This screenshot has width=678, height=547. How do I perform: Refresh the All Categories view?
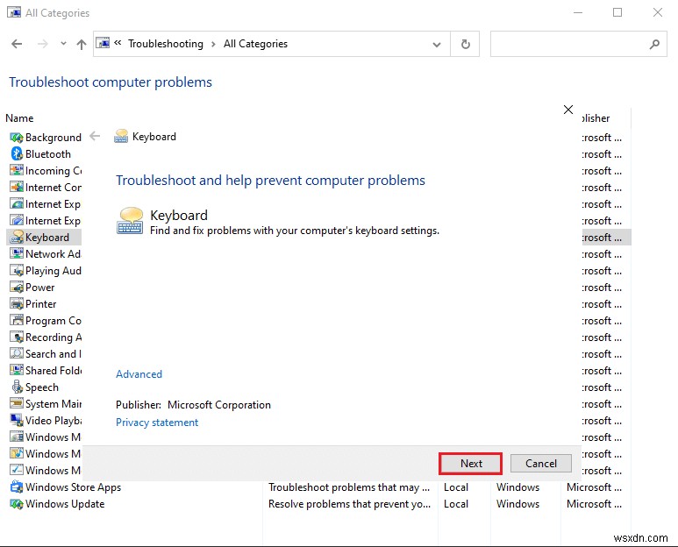click(x=465, y=44)
